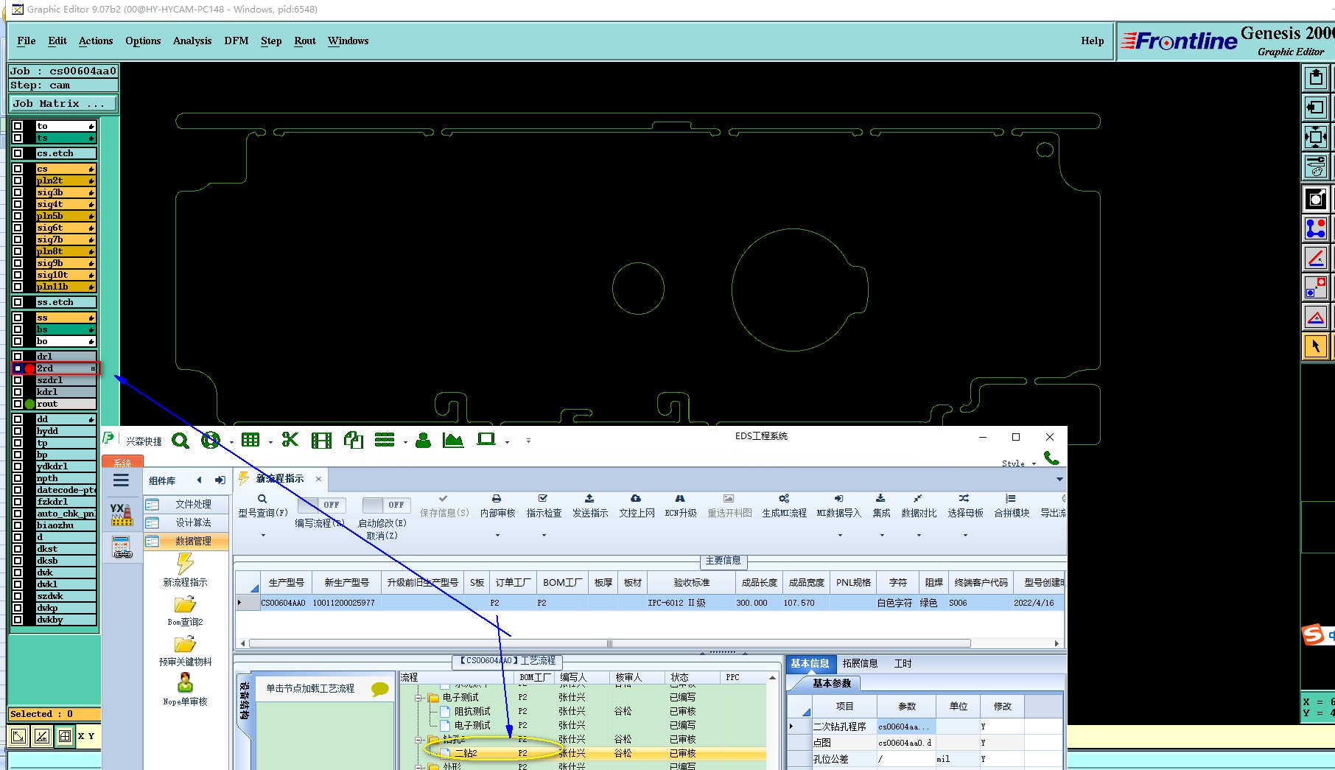
Task: Click the YX factory icon in EDS sidebar
Action: point(122,514)
